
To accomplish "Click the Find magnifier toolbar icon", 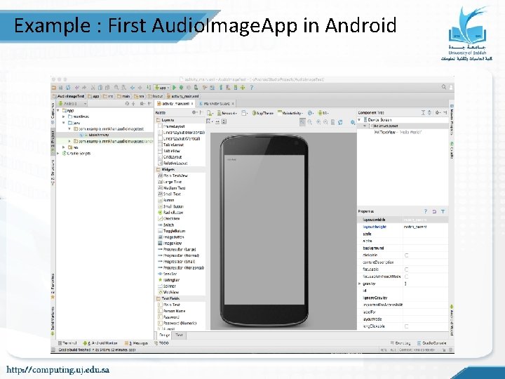I will [116, 87].
